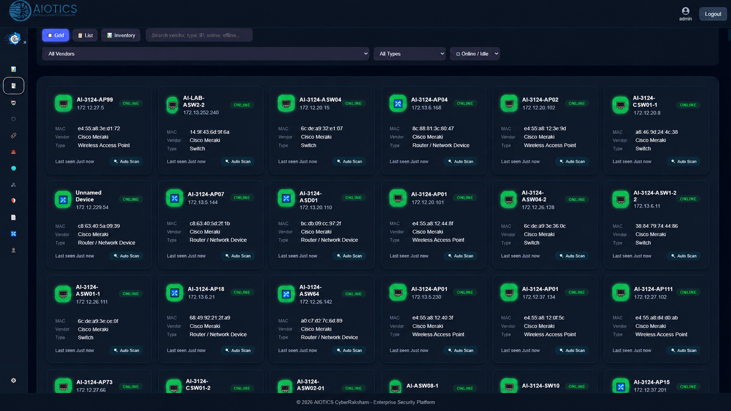Click the ONLINE badge on AI-3124-AP02
This screenshot has width=731, height=411.
pyautogui.click(x=577, y=104)
